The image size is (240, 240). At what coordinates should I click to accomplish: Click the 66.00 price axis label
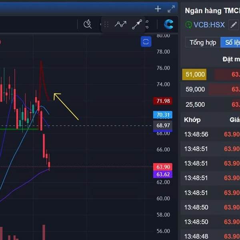(x=163, y=150)
